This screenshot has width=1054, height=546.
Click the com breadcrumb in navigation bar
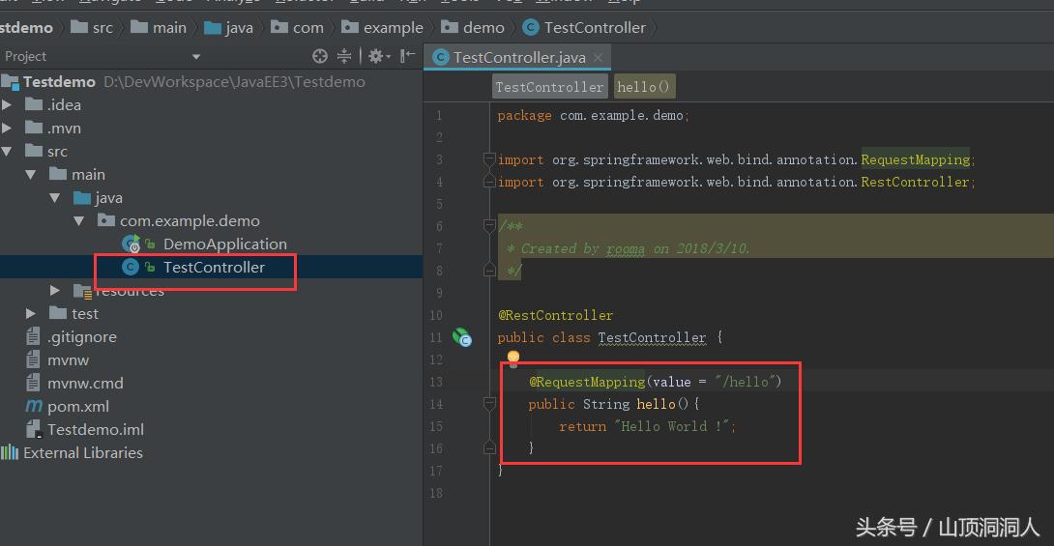coord(297,27)
